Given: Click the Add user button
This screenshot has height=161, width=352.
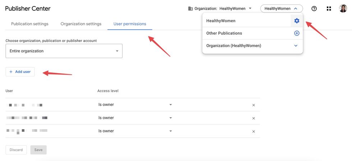Looking at the screenshot, I should (x=20, y=72).
